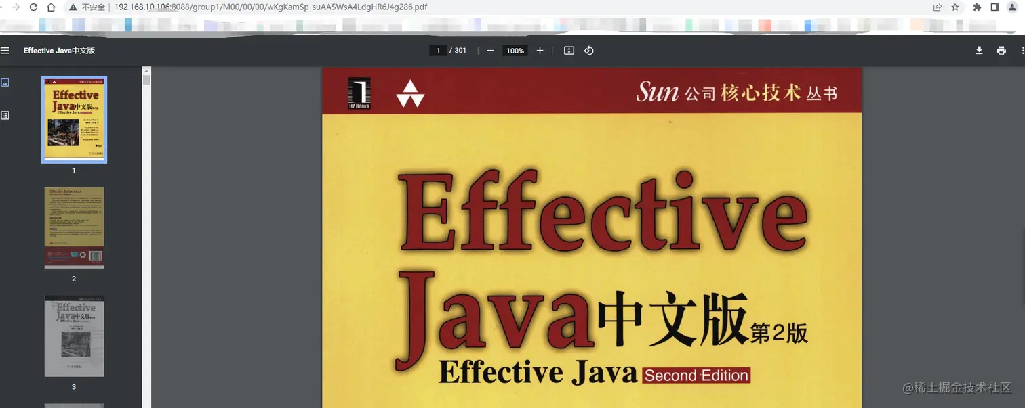Click the 100% zoom level field

pyautogui.click(x=515, y=51)
